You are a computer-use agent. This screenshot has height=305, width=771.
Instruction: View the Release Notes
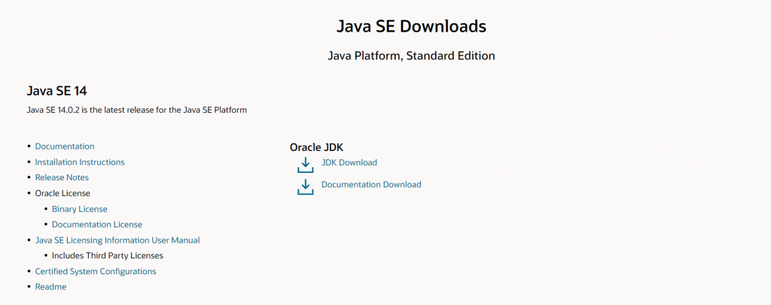click(62, 177)
